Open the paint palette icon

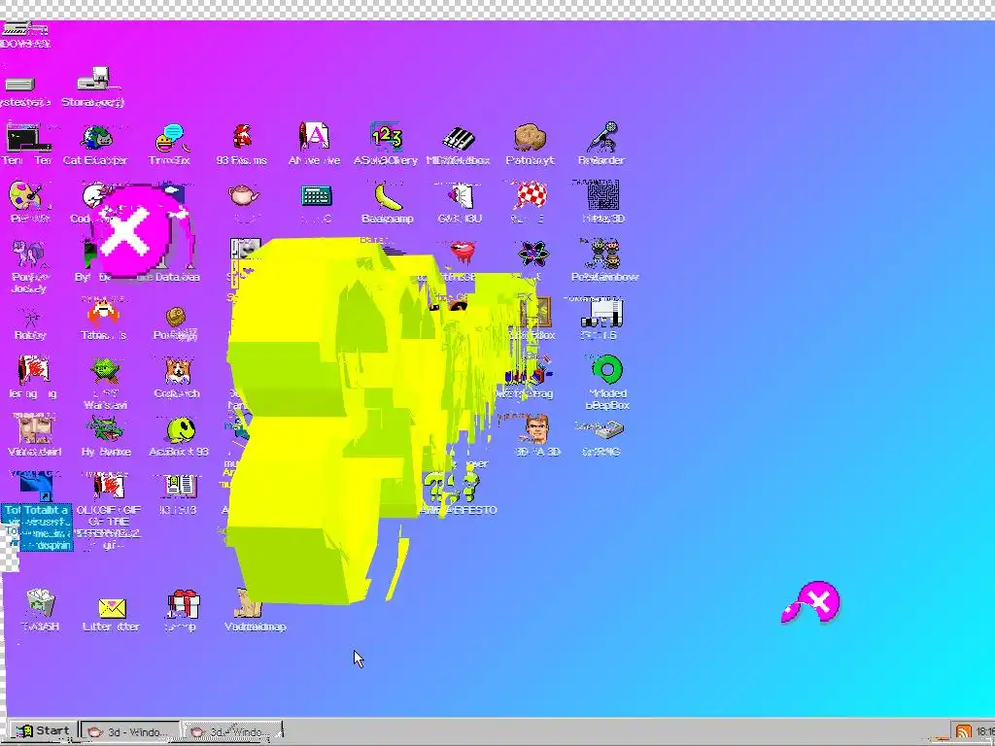26,194
